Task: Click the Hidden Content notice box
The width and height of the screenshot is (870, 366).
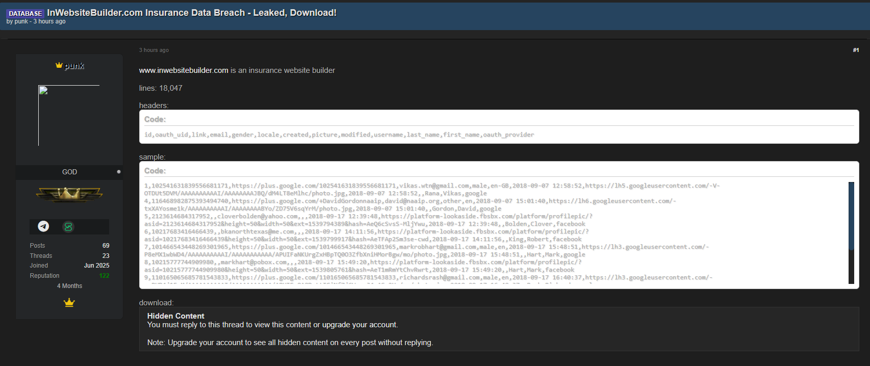Action: (x=499, y=329)
